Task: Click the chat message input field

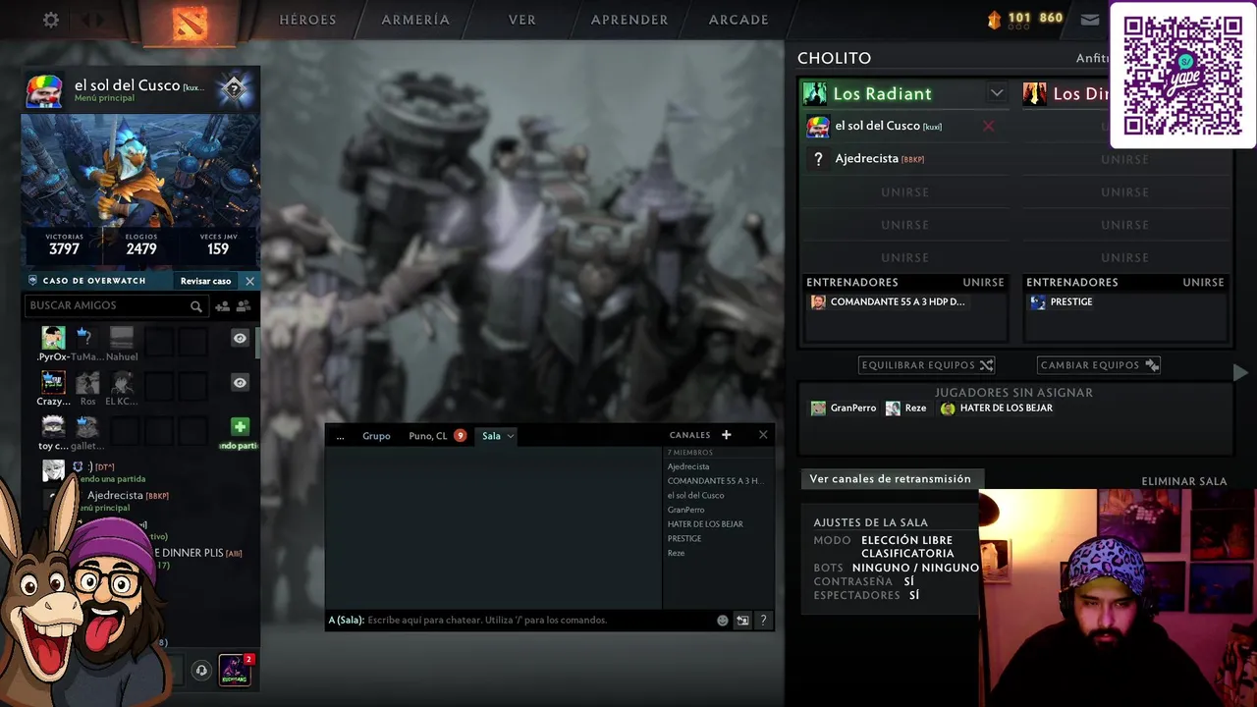Action: pos(520,620)
